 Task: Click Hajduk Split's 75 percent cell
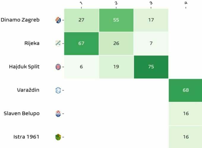pyautogui.click(x=151, y=67)
